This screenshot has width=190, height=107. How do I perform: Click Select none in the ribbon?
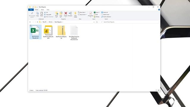click(x=105, y=15)
